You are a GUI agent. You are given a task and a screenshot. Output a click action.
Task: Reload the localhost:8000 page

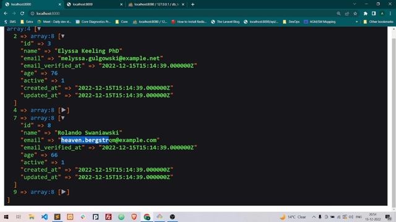click(x=22, y=14)
